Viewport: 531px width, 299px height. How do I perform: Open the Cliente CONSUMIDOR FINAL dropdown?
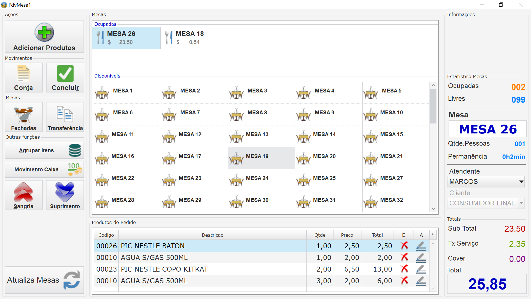521,203
